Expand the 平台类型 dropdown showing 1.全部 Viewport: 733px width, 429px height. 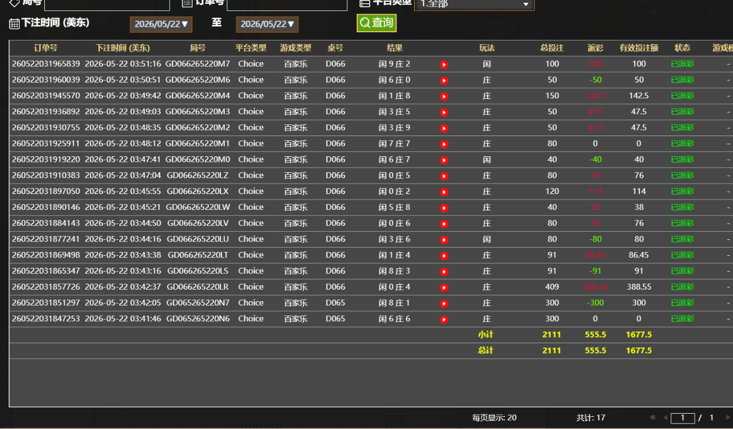point(474,4)
